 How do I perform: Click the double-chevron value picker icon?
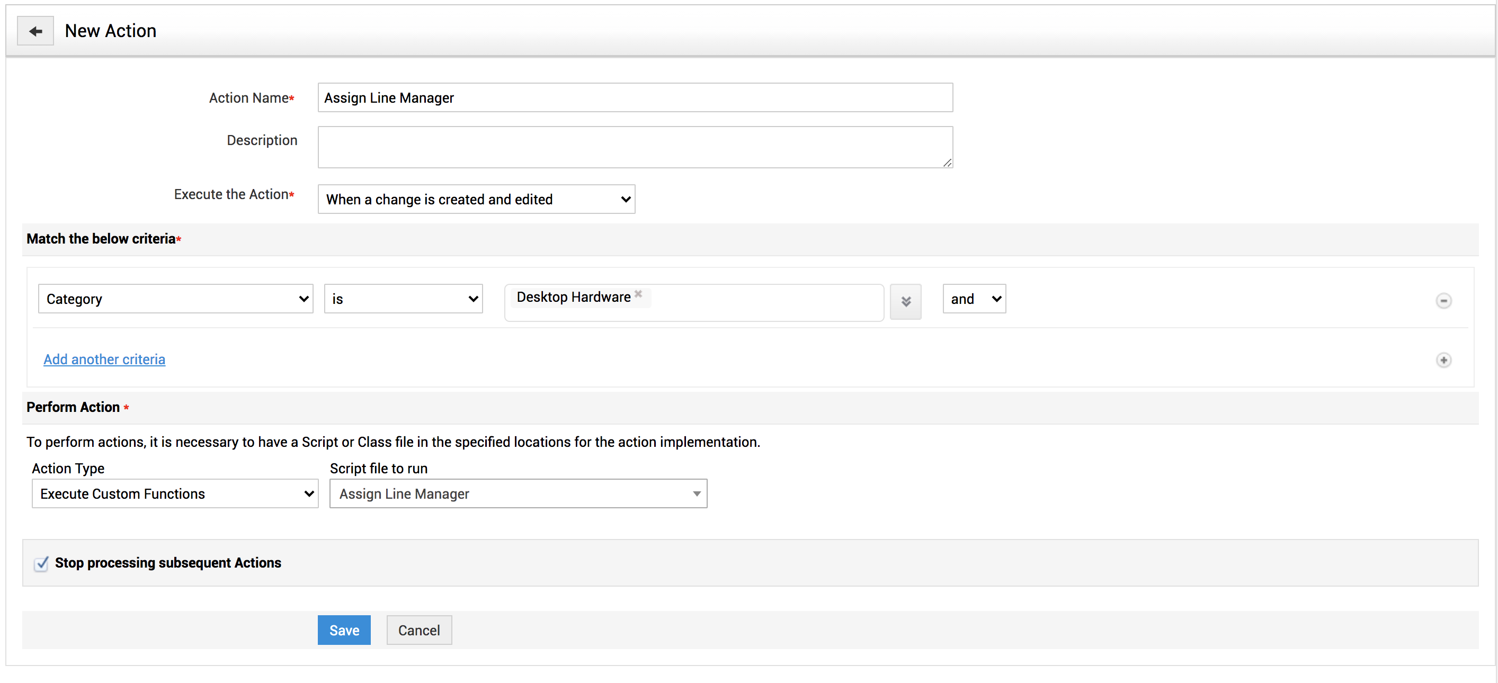(905, 301)
